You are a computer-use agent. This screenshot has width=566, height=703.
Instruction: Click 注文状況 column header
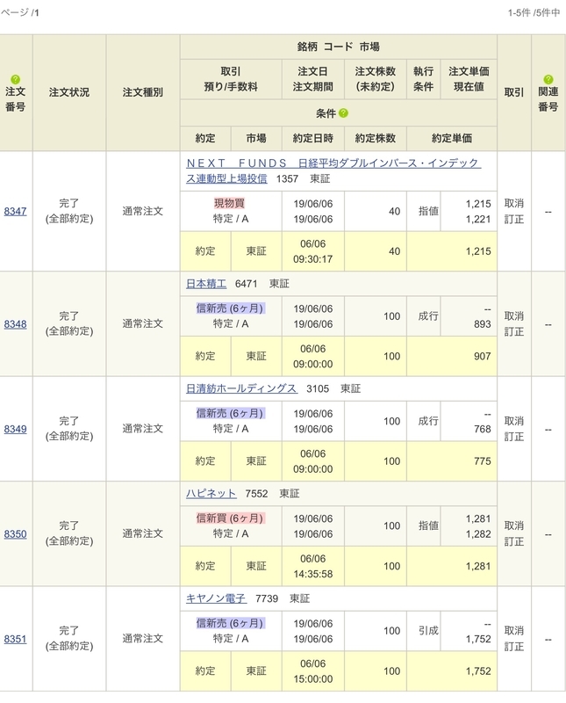tap(69, 92)
